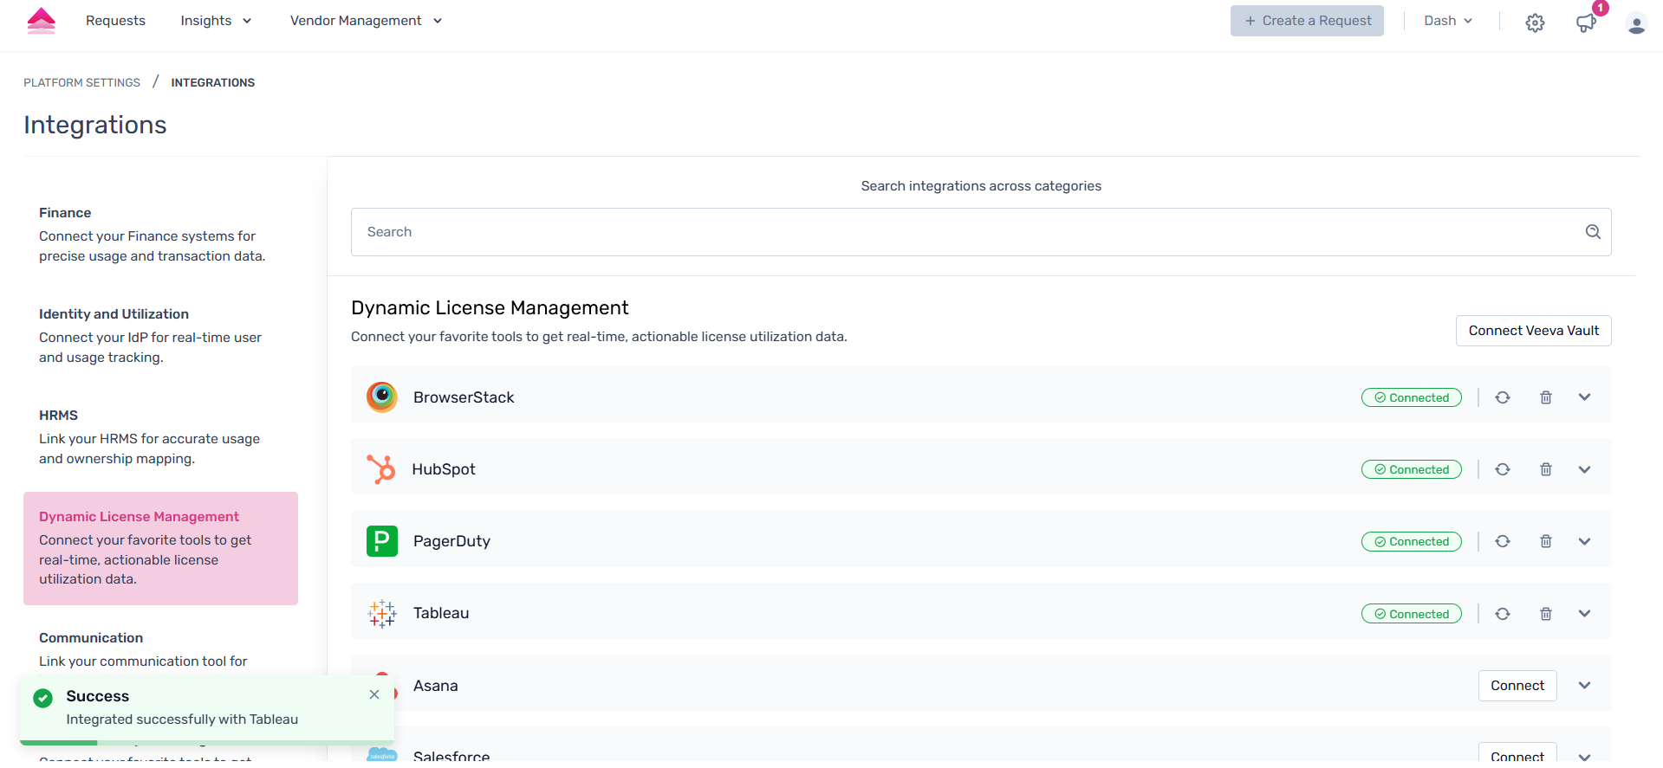
Task: Go to the Requests menu item
Action: pyautogui.click(x=115, y=21)
